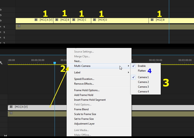Click the wrench timeline settings icon
The height and width of the screenshot is (138, 194).
click(1, 63)
